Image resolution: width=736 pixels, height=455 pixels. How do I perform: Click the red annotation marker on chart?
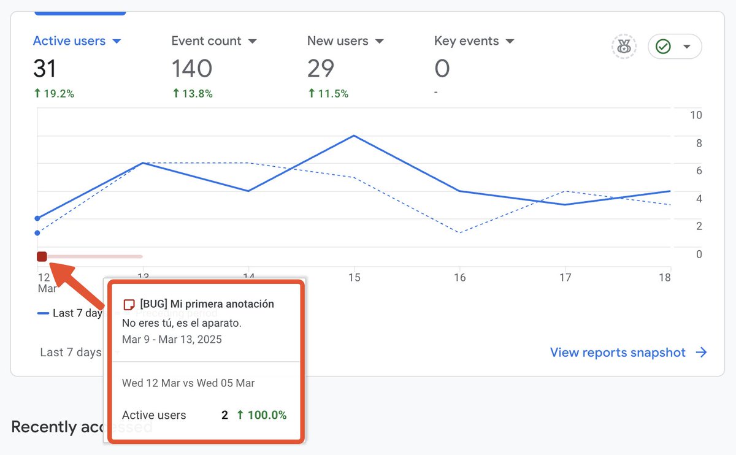[x=42, y=256]
